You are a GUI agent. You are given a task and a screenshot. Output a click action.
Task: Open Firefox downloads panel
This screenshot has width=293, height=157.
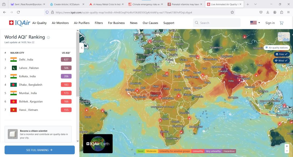(x=268, y=12)
